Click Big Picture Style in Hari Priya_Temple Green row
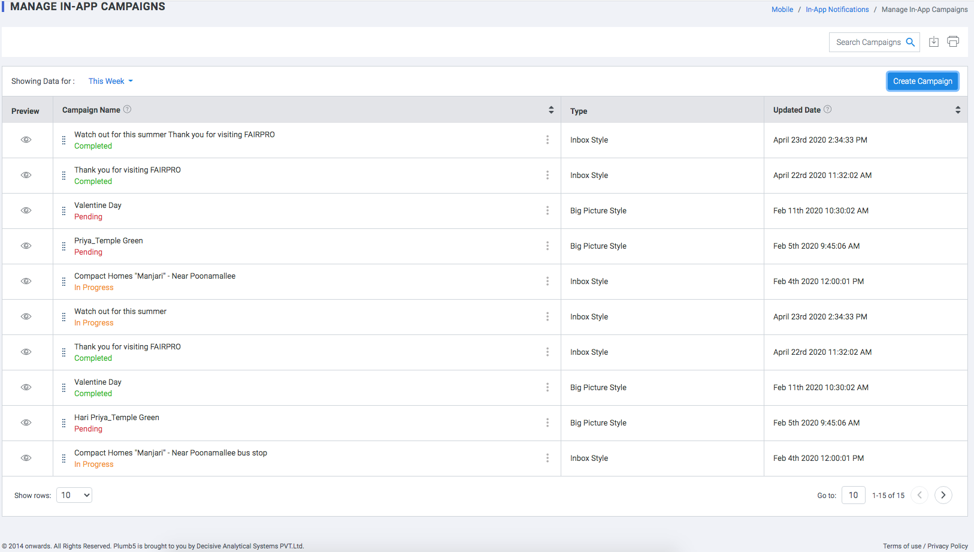Image resolution: width=974 pixels, height=552 pixels. click(598, 423)
